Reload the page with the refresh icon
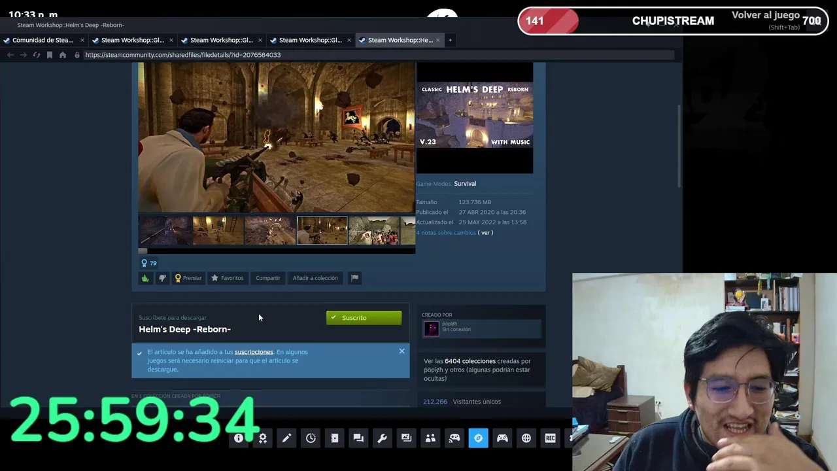This screenshot has width=837, height=471. tap(37, 55)
